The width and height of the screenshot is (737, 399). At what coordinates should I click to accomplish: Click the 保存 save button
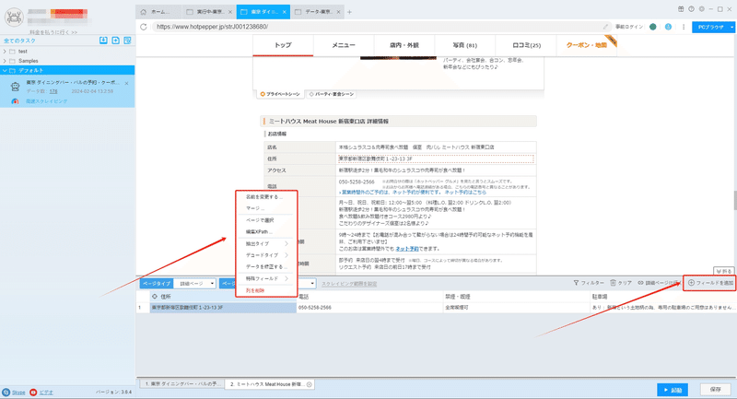point(716,390)
